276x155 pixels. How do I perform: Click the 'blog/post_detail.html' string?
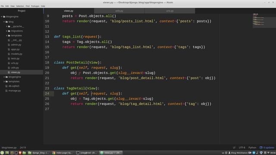tap(142, 78)
